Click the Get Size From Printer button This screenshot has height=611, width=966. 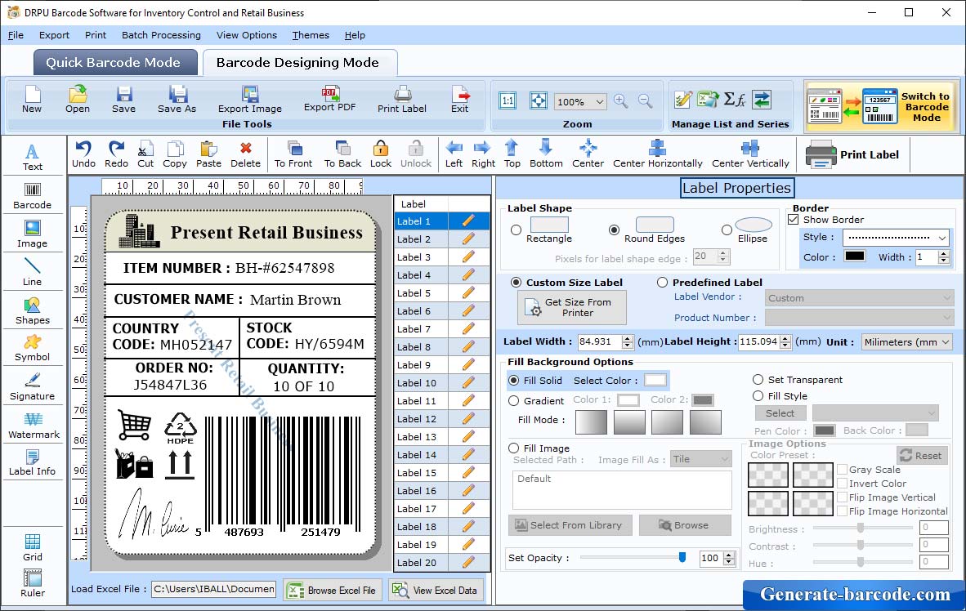[572, 307]
